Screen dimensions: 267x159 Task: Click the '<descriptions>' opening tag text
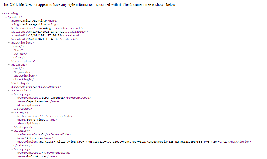pos(22,43)
